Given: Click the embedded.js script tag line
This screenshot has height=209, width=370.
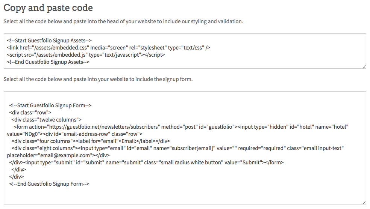Looking at the screenshot, I should pyautogui.click(x=86, y=55).
